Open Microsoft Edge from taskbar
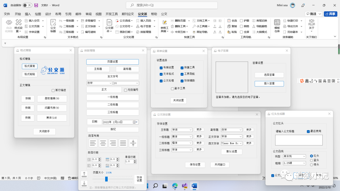 (175, 186)
